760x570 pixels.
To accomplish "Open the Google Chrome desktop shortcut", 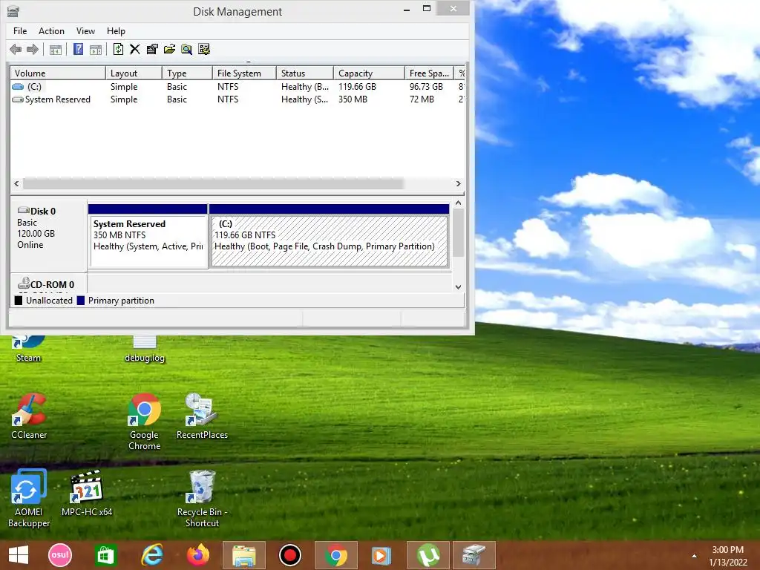I will 145,422.
